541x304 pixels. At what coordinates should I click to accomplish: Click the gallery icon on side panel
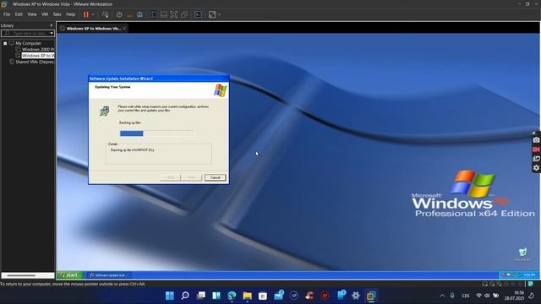coord(536,159)
